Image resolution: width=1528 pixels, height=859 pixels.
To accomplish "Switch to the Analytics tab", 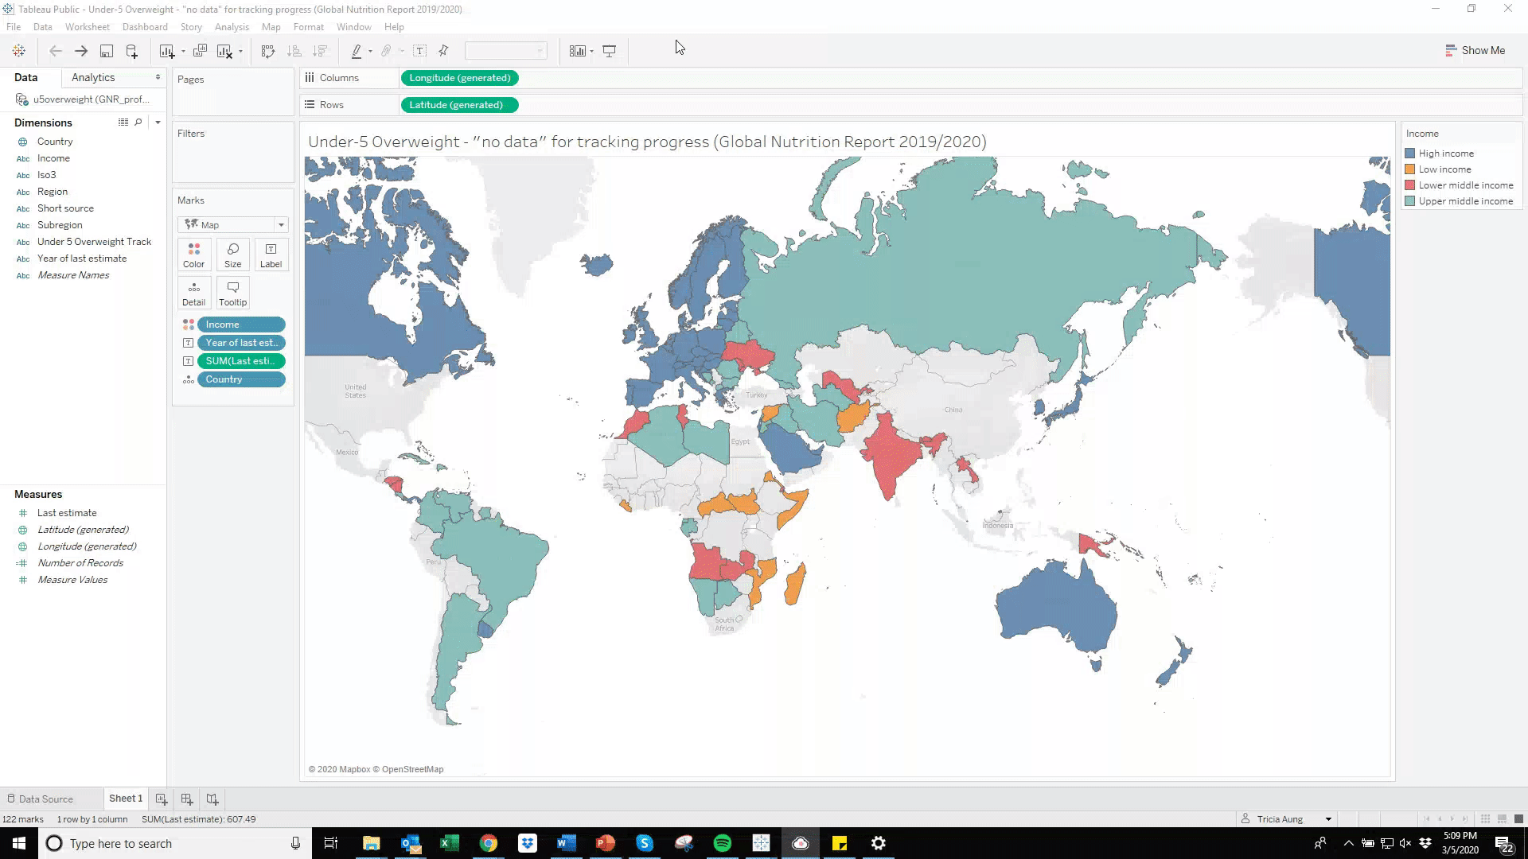I will (93, 77).
